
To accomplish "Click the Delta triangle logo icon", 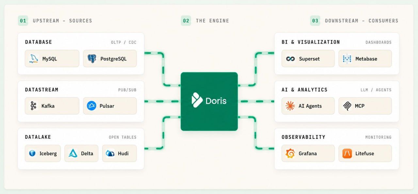I will tap(73, 153).
